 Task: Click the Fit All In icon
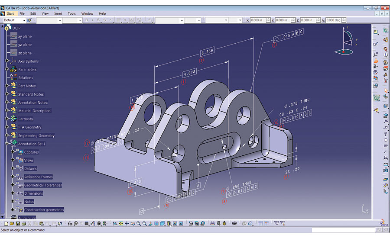pos(120,223)
